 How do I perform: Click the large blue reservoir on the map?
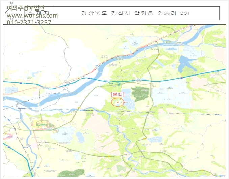187,64
